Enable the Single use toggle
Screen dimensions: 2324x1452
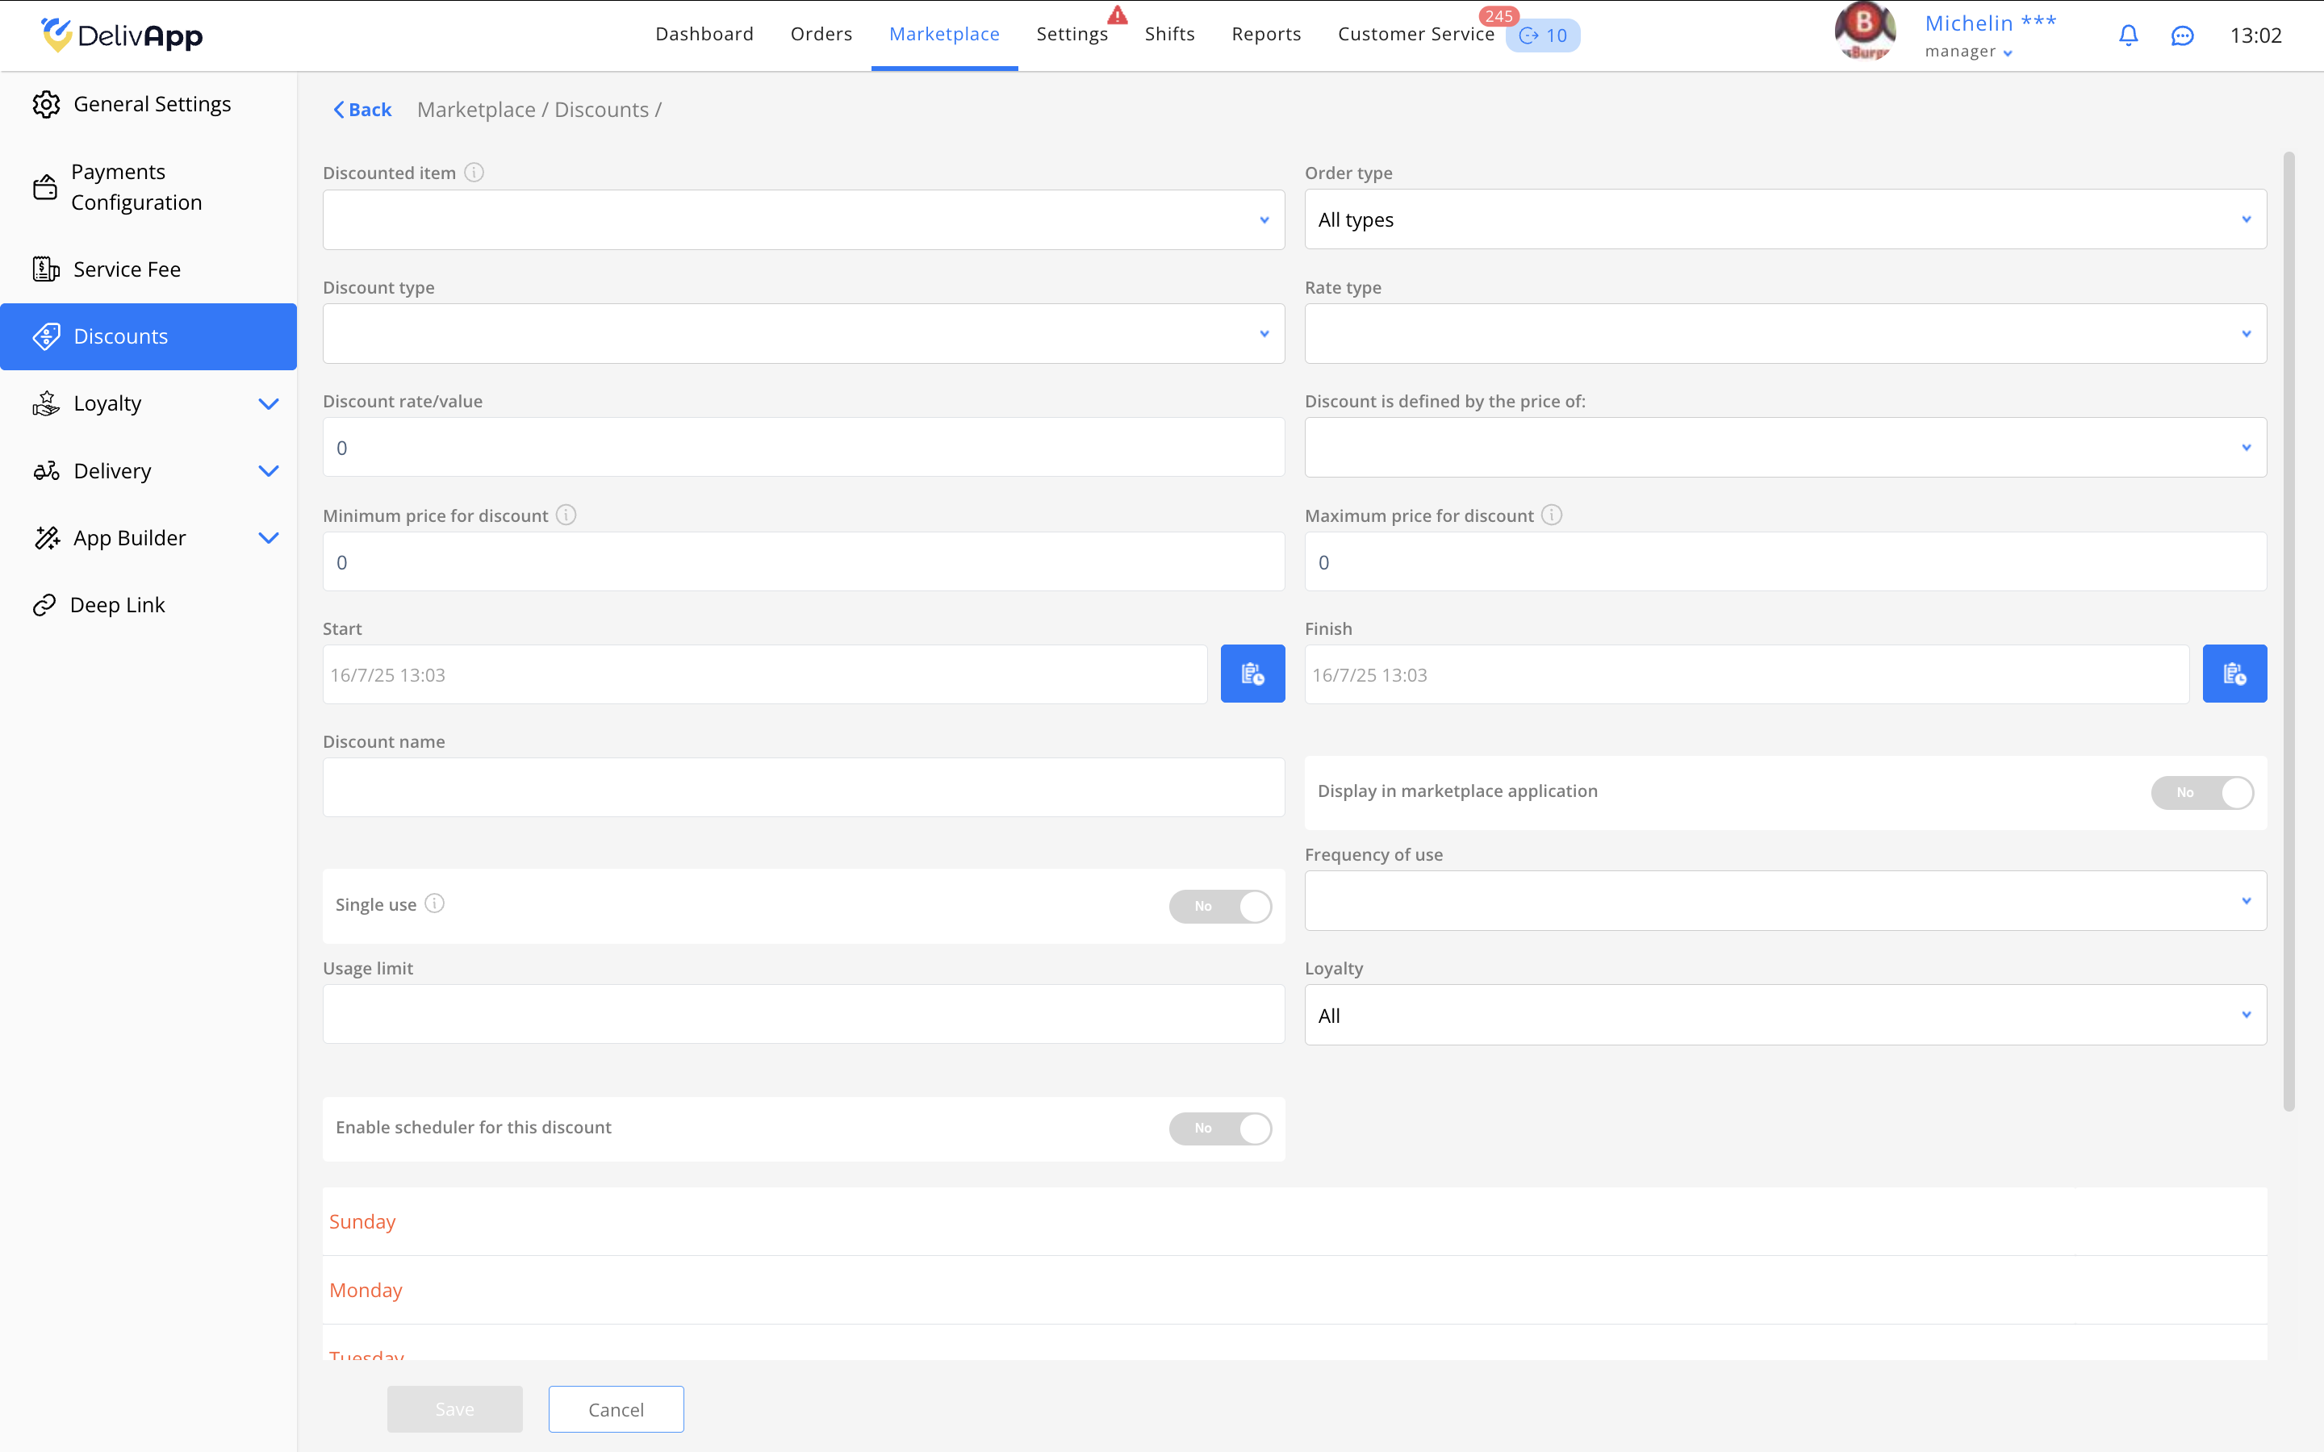click(1219, 906)
